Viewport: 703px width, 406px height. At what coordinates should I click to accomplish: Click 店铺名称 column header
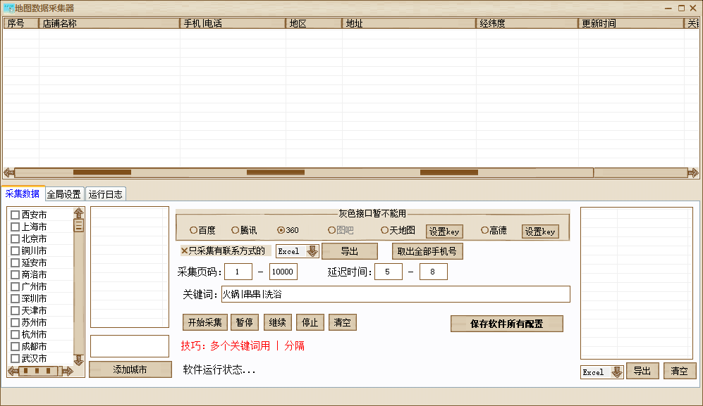pos(109,23)
